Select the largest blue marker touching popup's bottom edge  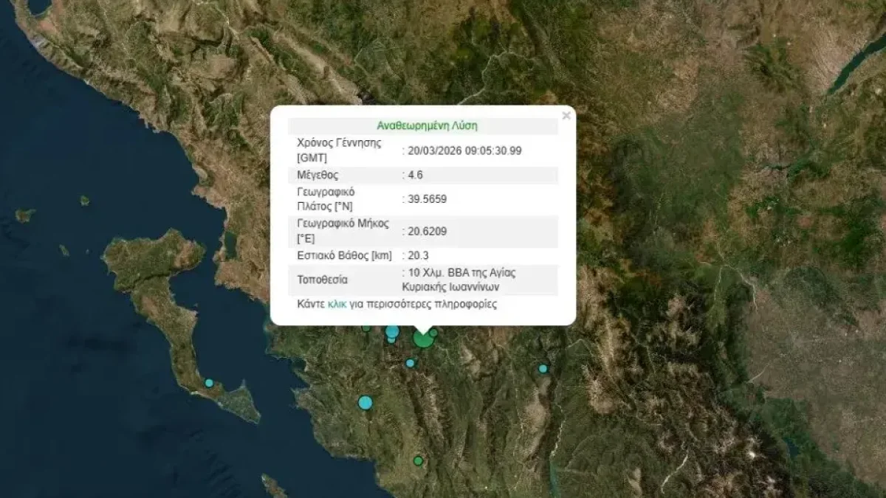coord(392,331)
